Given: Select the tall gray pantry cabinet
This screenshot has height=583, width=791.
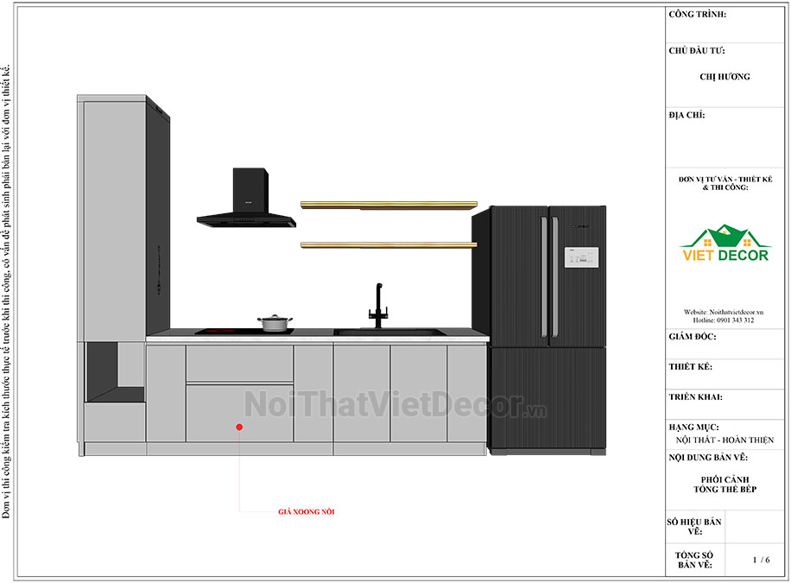Looking at the screenshot, I should [123, 218].
